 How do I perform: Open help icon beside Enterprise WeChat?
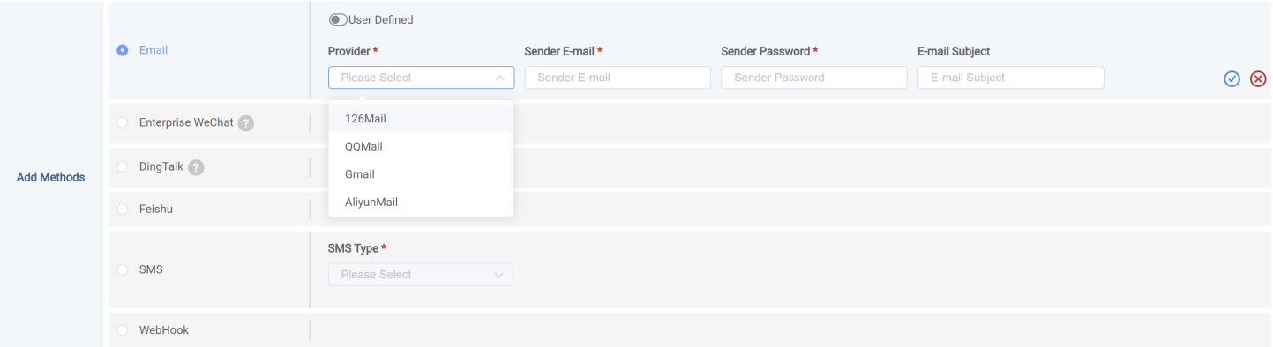pos(246,123)
